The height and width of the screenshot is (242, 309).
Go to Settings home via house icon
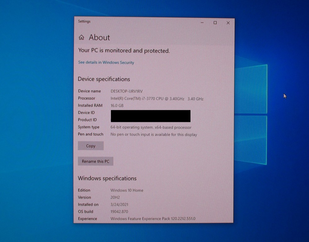click(x=81, y=37)
